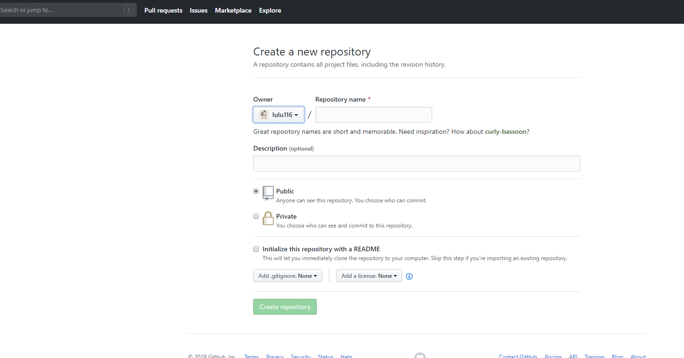Open the Owner lulu116 dropdown
Viewport: 684px width, 358px height.
[279, 115]
